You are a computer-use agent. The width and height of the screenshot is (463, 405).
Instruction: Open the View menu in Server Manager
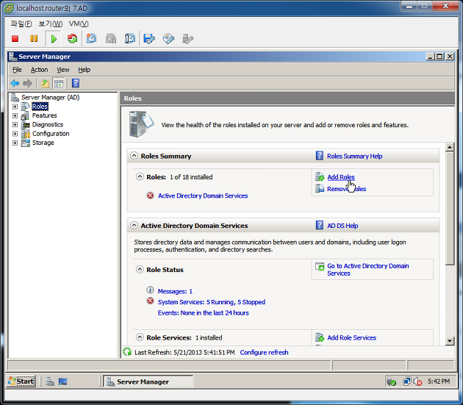(63, 70)
